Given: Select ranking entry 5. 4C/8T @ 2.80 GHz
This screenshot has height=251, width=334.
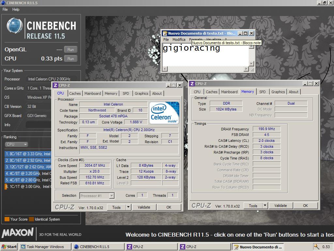Looking at the screenshot, I should pos(28,180).
